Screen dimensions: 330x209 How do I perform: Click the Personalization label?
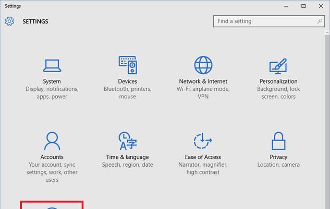point(278,81)
